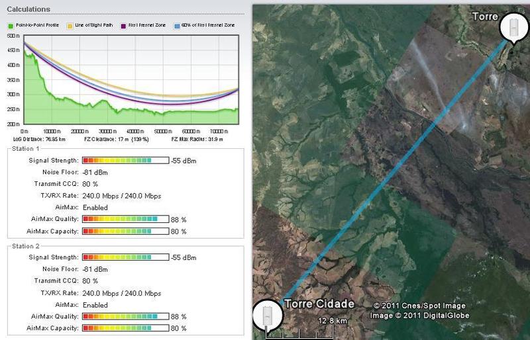530x340 pixels.
Task: Click Station 2 AirMax Capacity 80 % value
Action: click(178, 329)
